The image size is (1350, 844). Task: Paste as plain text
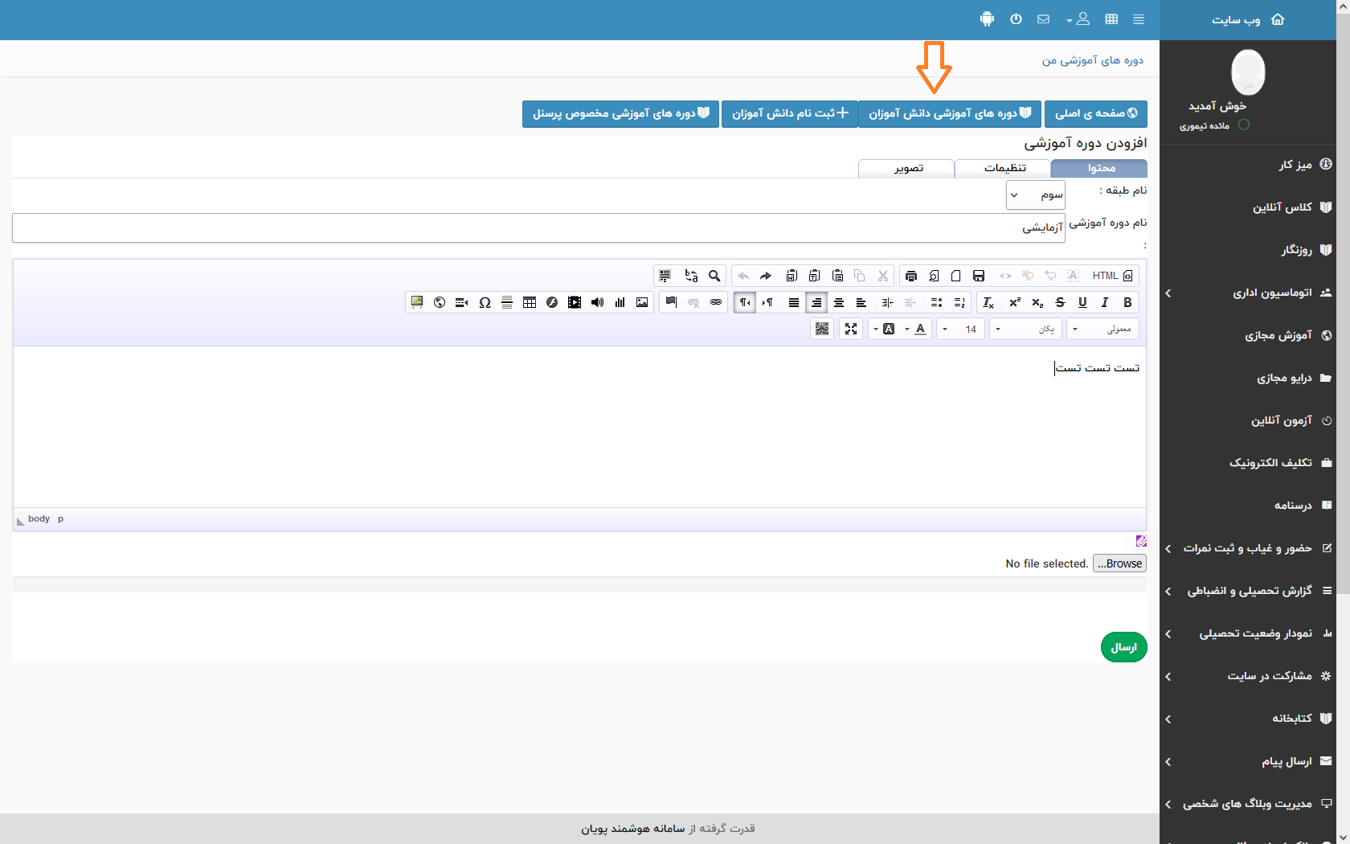coord(814,276)
